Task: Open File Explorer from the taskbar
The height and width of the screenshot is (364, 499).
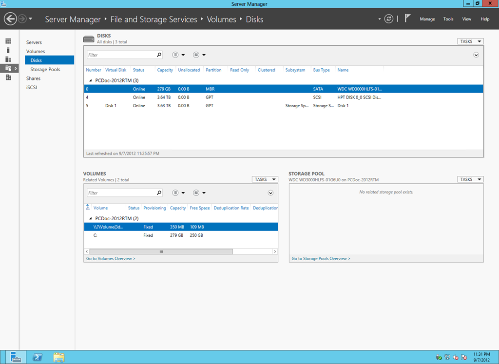Action: pos(59,357)
